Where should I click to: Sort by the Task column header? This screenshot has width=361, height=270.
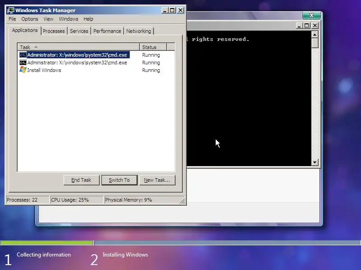79,47
